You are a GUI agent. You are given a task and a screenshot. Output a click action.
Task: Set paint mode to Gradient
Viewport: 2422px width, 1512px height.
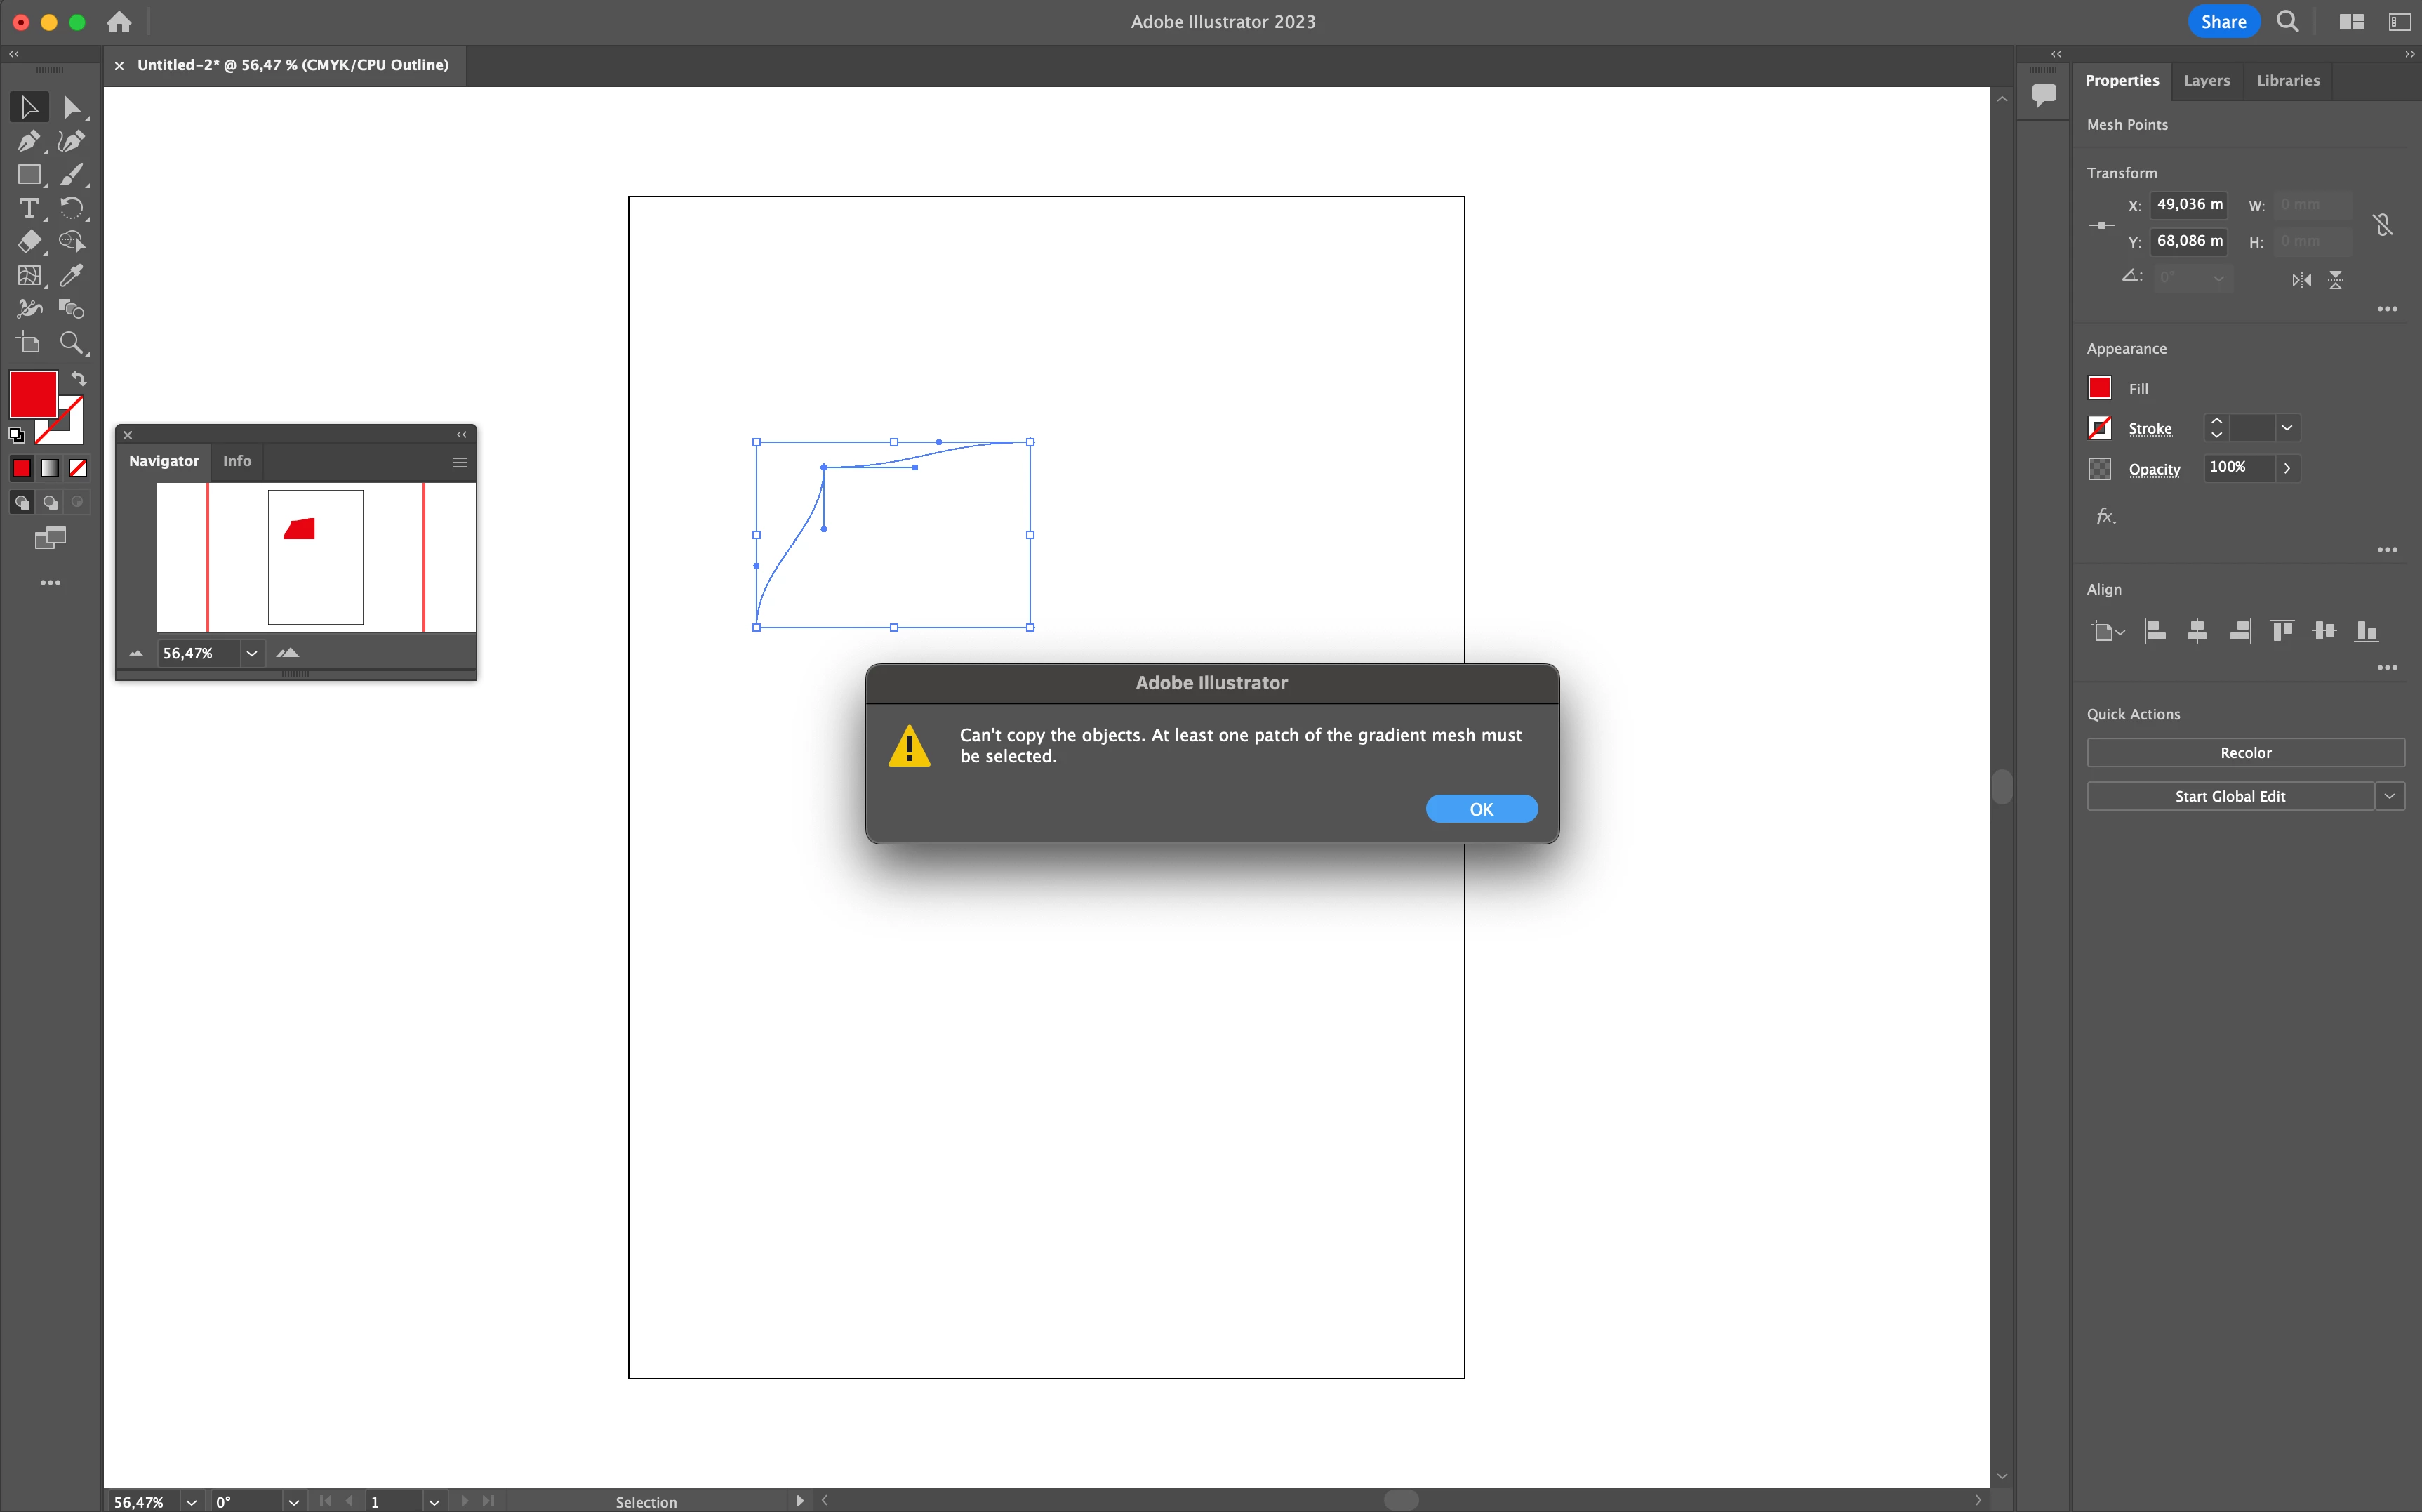(50, 468)
